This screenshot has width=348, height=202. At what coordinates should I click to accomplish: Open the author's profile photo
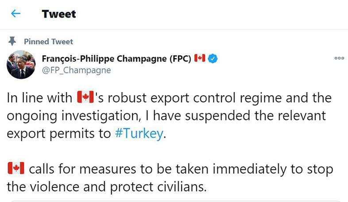click(x=21, y=64)
